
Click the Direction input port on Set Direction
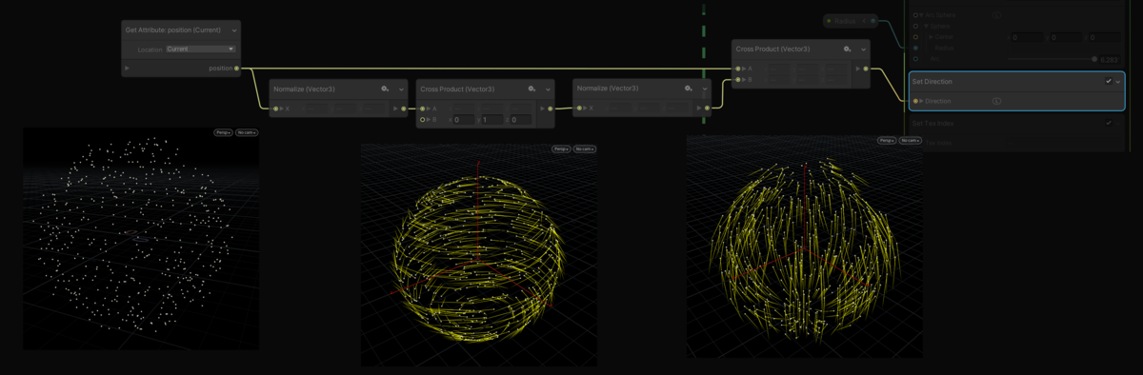point(915,101)
